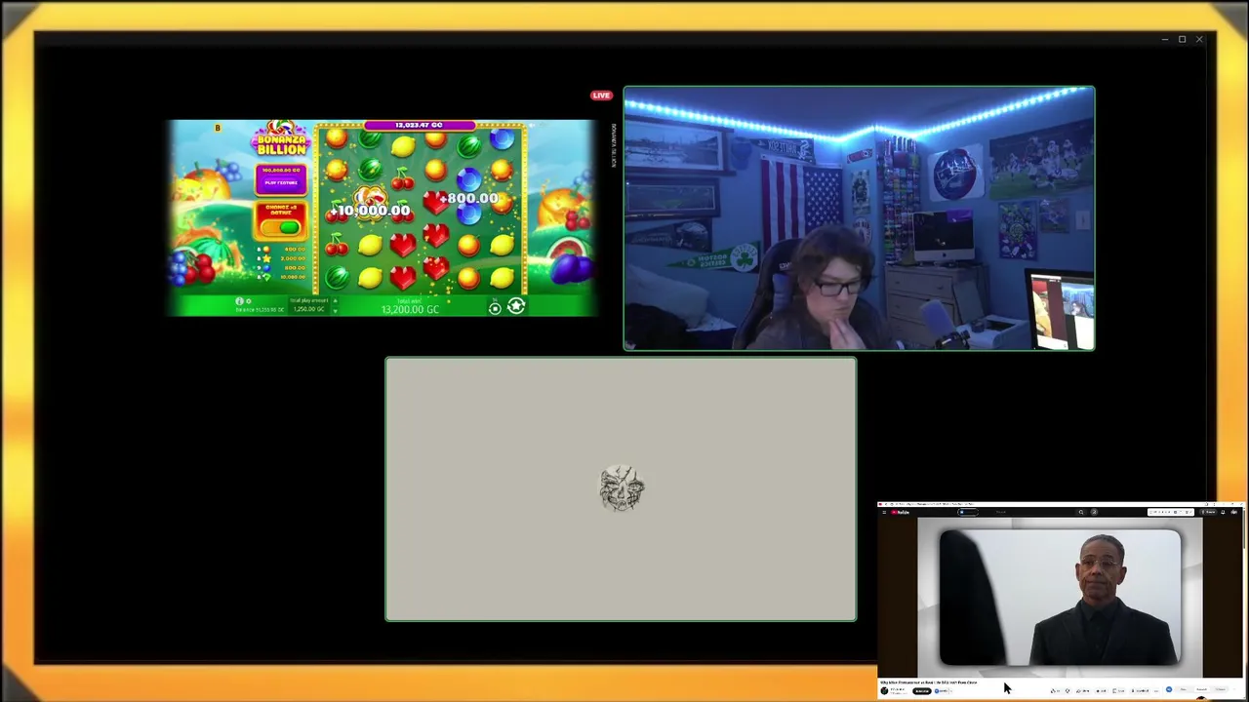Toggle the Chance x2 Active switch
Image resolution: width=1249 pixels, height=702 pixels.
pyautogui.click(x=281, y=227)
